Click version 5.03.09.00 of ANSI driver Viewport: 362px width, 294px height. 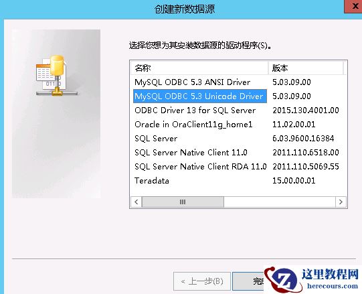click(292, 82)
